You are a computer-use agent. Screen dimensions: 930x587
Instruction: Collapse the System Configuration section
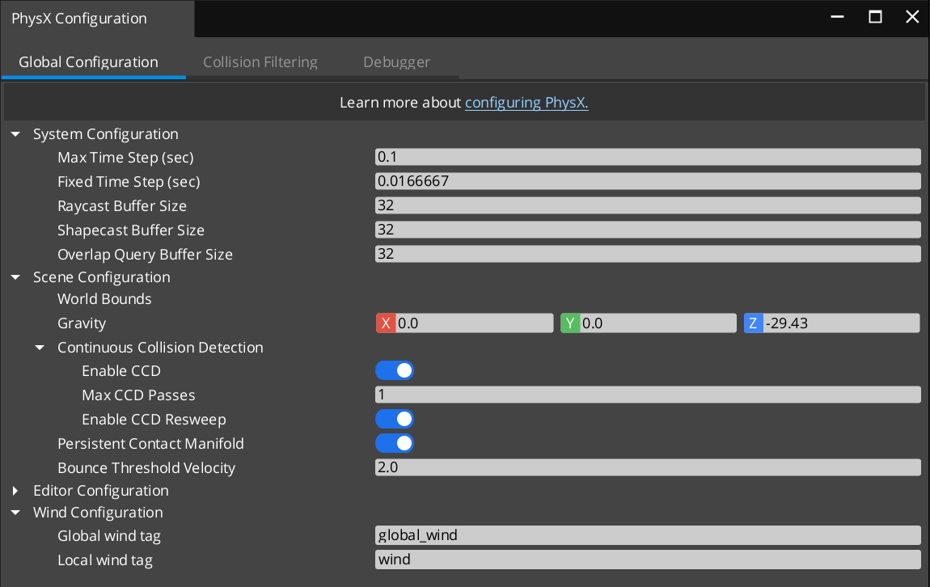[x=15, y=134]
